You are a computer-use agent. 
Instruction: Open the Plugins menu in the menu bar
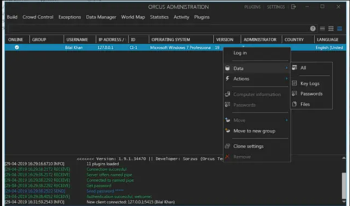[x=202, y=17]
